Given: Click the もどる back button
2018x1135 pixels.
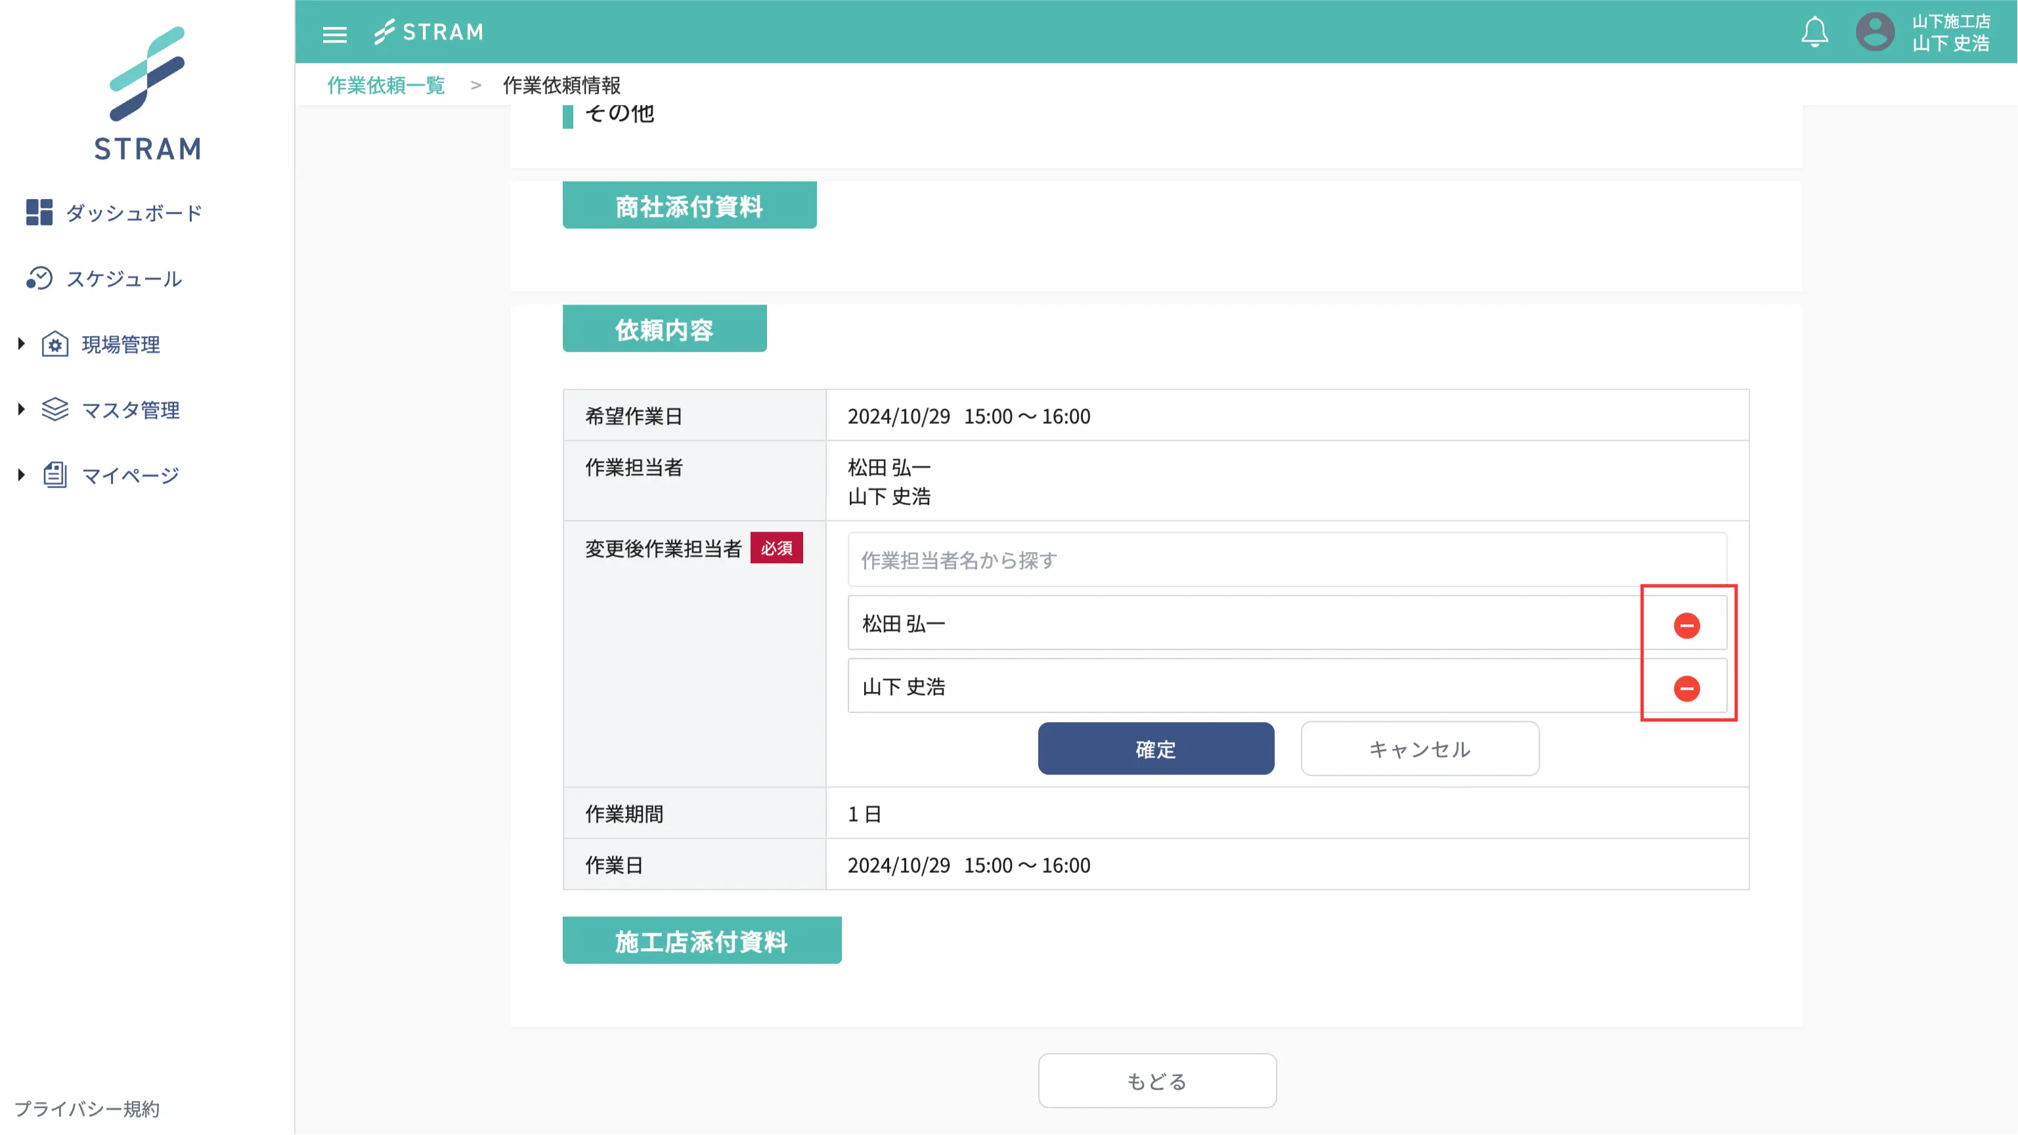Looking at the screenshot, I should [1156, 1080].
